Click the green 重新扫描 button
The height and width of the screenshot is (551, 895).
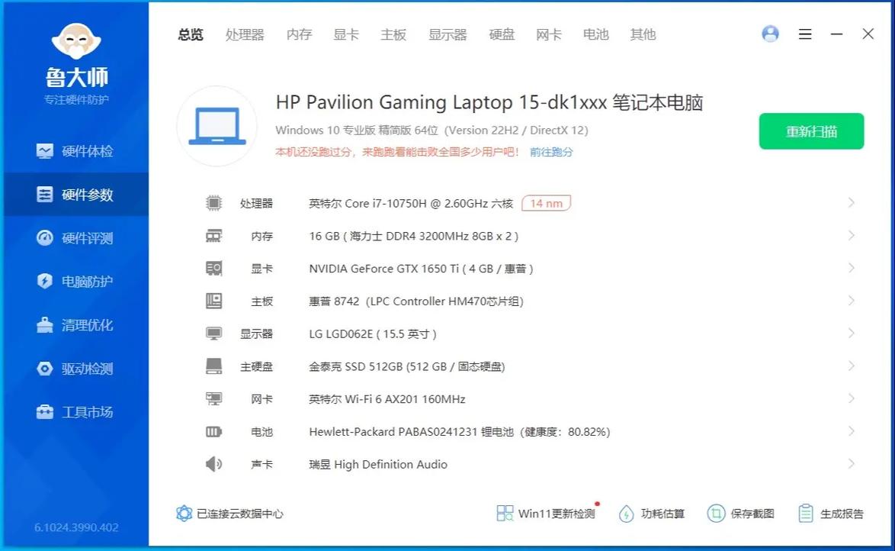tap(811, 131)
